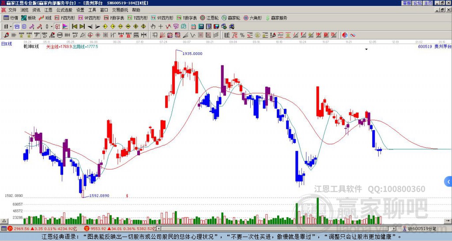
Task: Open the 文件 menu
Action: tap(12, 10)
